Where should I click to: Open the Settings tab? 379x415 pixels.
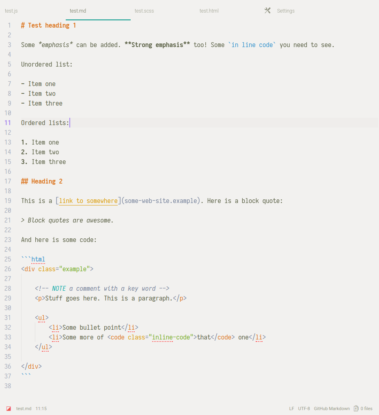pyautogui.click(x=286, y=11)
